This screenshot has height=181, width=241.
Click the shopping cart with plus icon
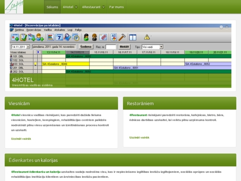tap(32, 37)
